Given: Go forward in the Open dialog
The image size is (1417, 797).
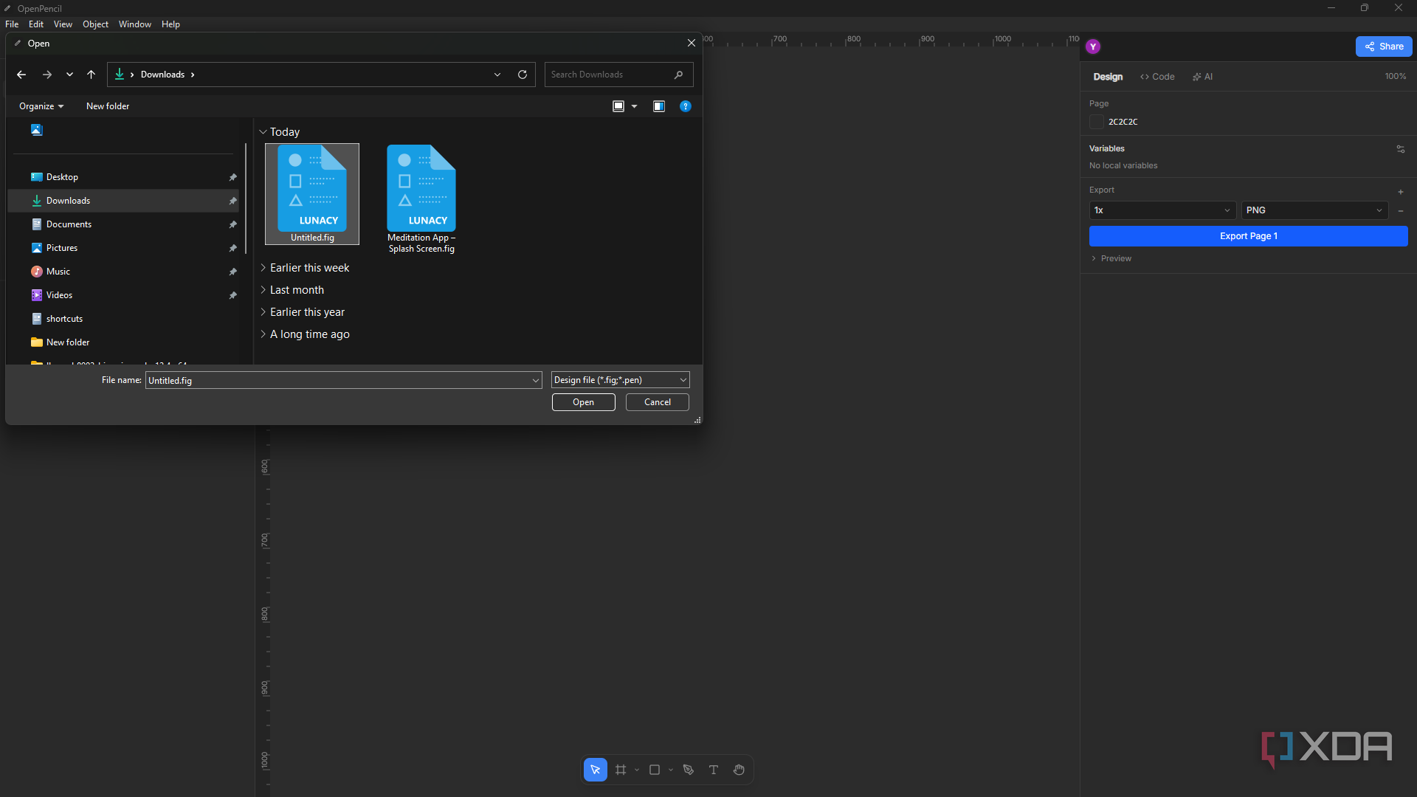Looking at the screenshot, I should tap(47, 75).
